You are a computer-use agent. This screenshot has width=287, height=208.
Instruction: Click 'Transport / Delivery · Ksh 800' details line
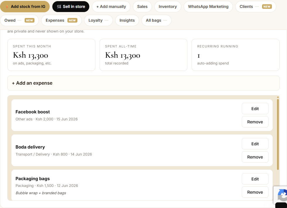point(54,154)
